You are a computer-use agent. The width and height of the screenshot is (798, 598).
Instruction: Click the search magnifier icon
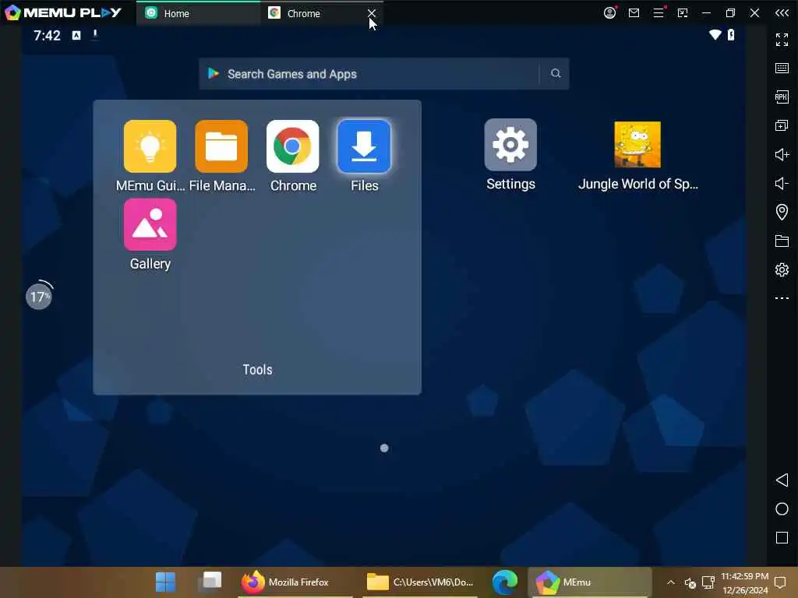(x=555, y=74)
